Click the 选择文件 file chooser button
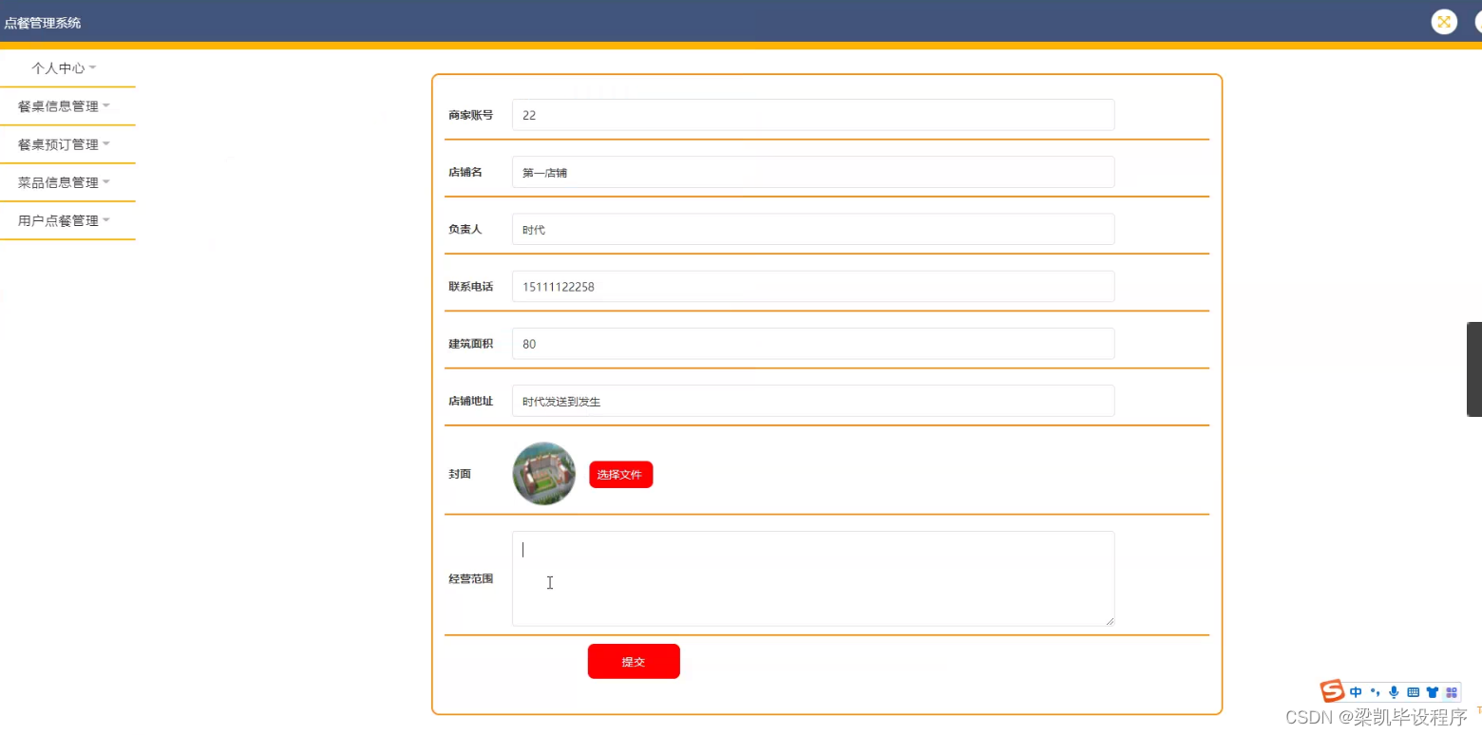Screen dimensions: 1482x735 tap(620, 474)
